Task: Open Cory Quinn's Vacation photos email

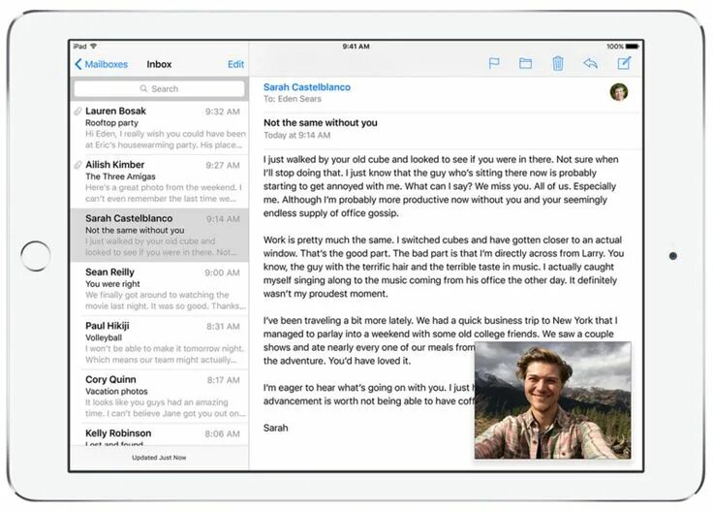Action: [159, 397]
